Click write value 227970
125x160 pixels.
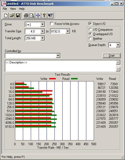[x=101, y=119]
